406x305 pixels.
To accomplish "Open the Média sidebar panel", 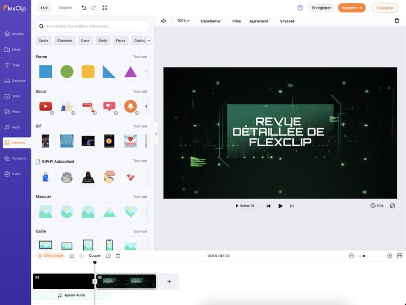I will [13, 49].
